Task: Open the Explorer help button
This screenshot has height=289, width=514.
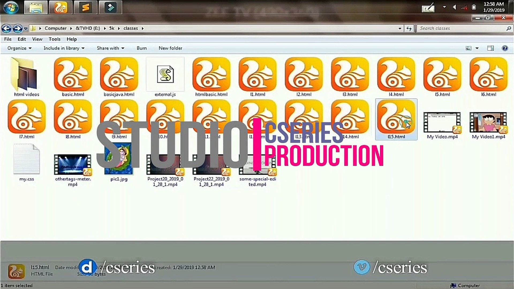Action: click(x=505, y=48)
